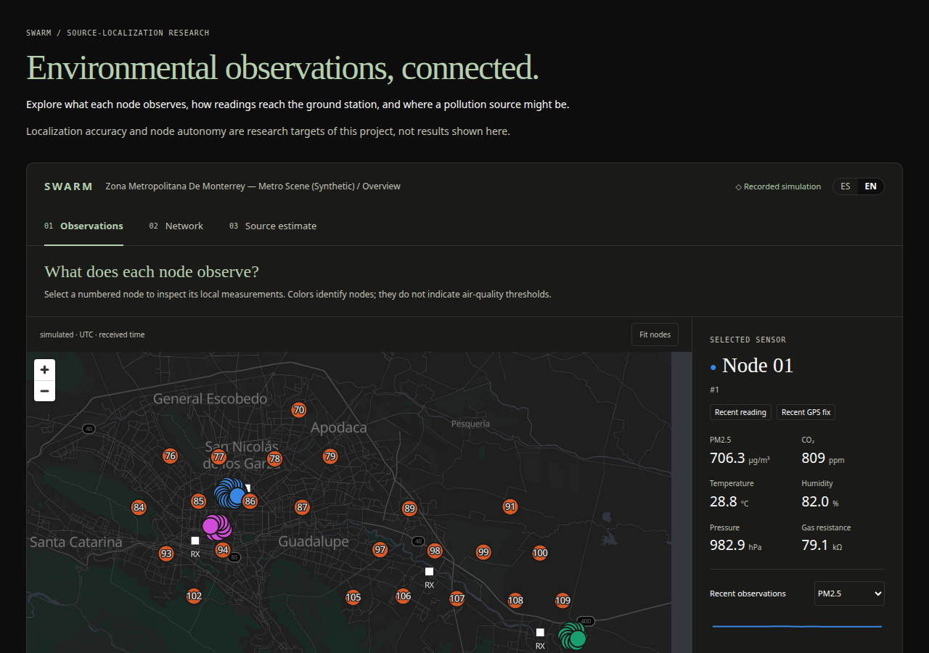Select node marker 98 on map
929x653 pixels.
click(435, 551)
